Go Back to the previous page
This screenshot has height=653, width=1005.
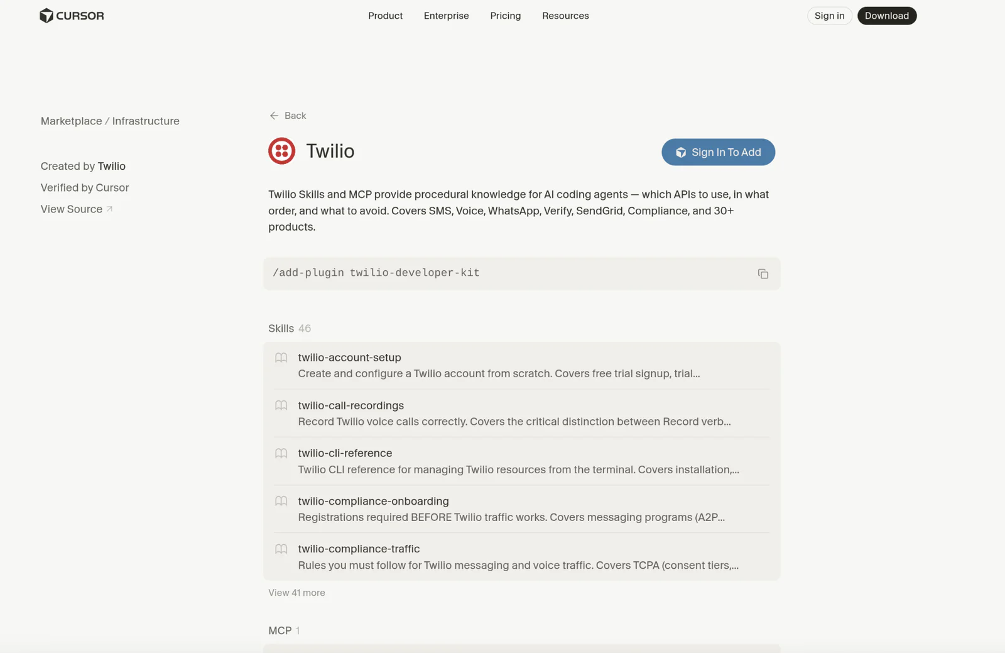pos(288,116)
